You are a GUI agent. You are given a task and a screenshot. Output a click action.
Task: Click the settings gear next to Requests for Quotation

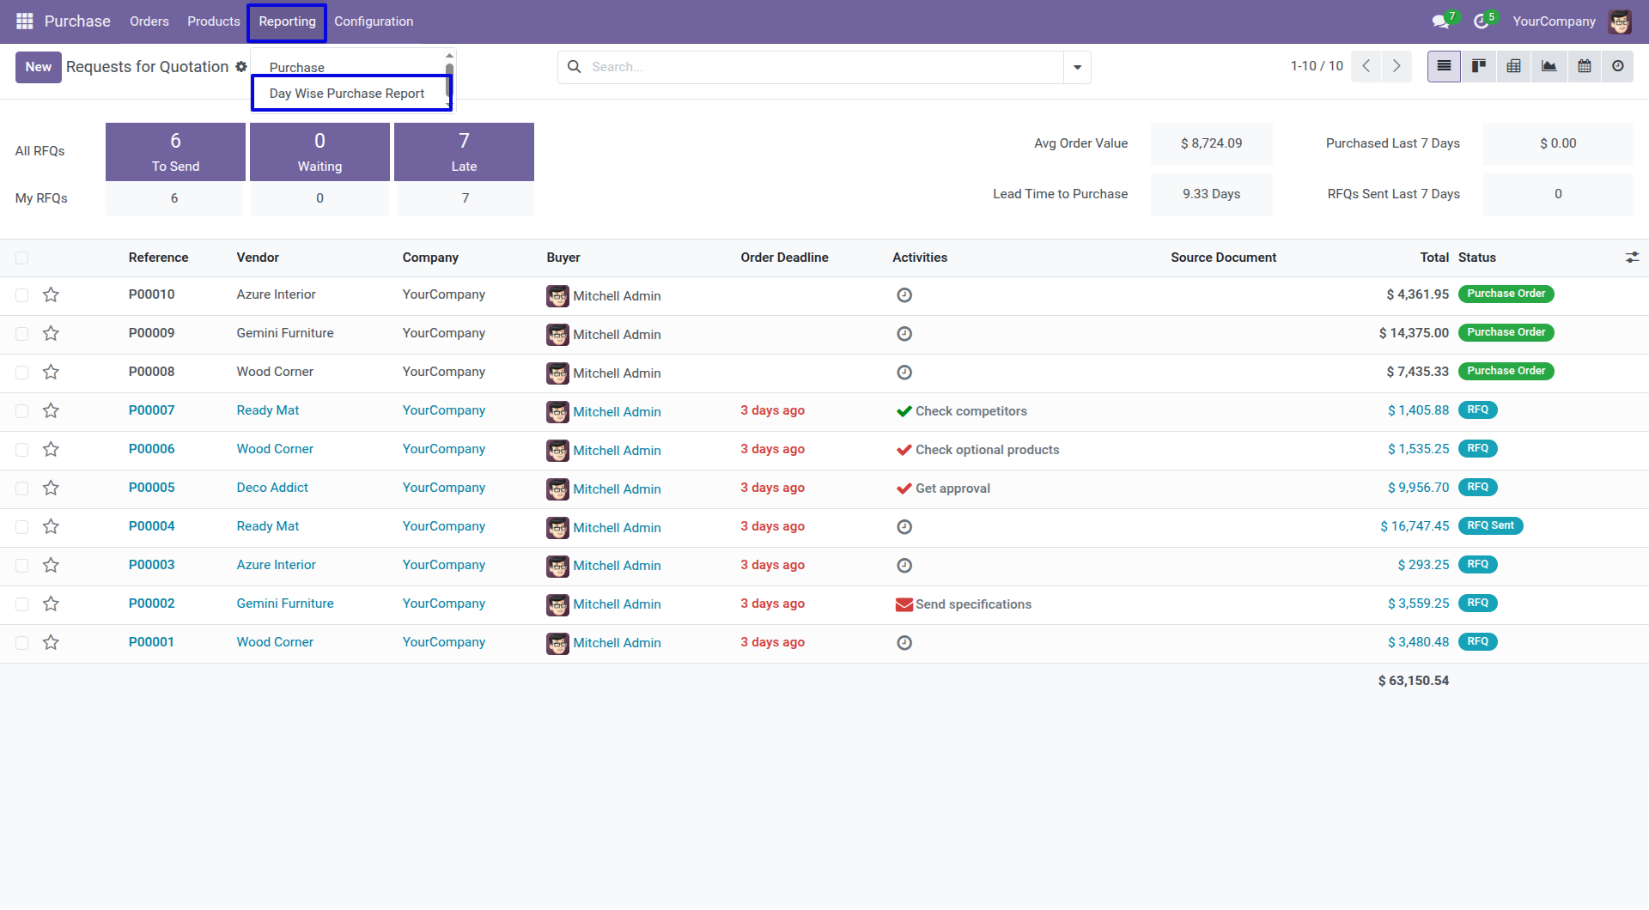coord(241,66)
